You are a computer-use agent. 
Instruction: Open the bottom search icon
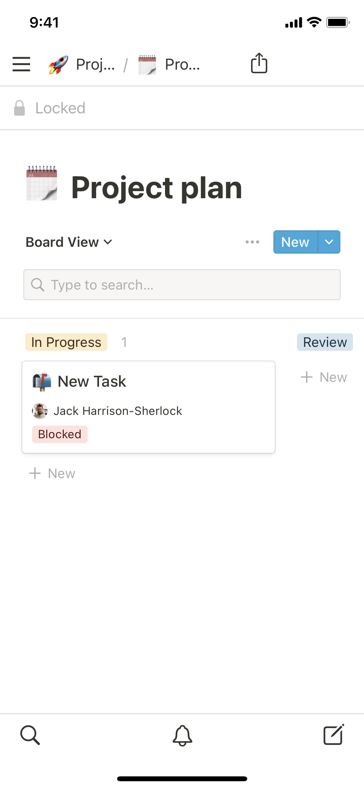pyautogui.click(x=30, y=735)
